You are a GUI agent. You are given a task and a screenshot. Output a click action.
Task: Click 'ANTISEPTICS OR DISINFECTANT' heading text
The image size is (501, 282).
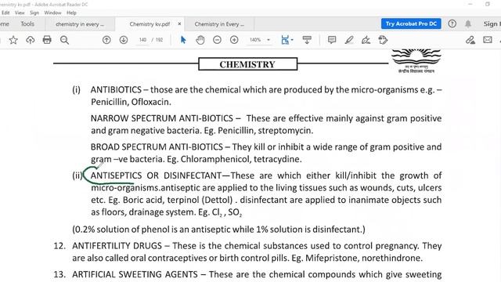[156, 175]
